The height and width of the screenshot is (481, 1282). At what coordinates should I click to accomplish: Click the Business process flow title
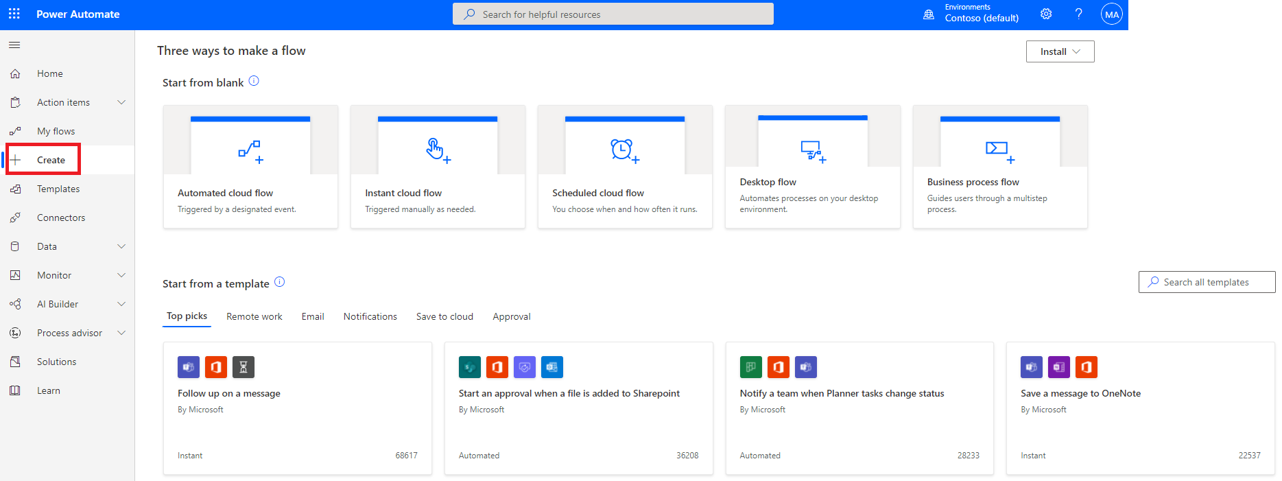pyautogui.click(x=973, y=182)
